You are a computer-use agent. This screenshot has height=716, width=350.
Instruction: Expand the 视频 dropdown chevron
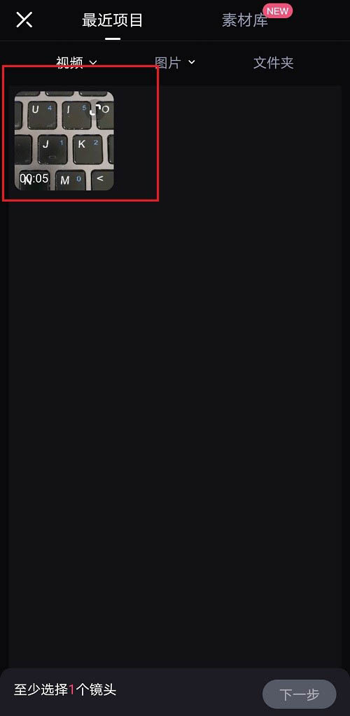(x=93, y=62)
